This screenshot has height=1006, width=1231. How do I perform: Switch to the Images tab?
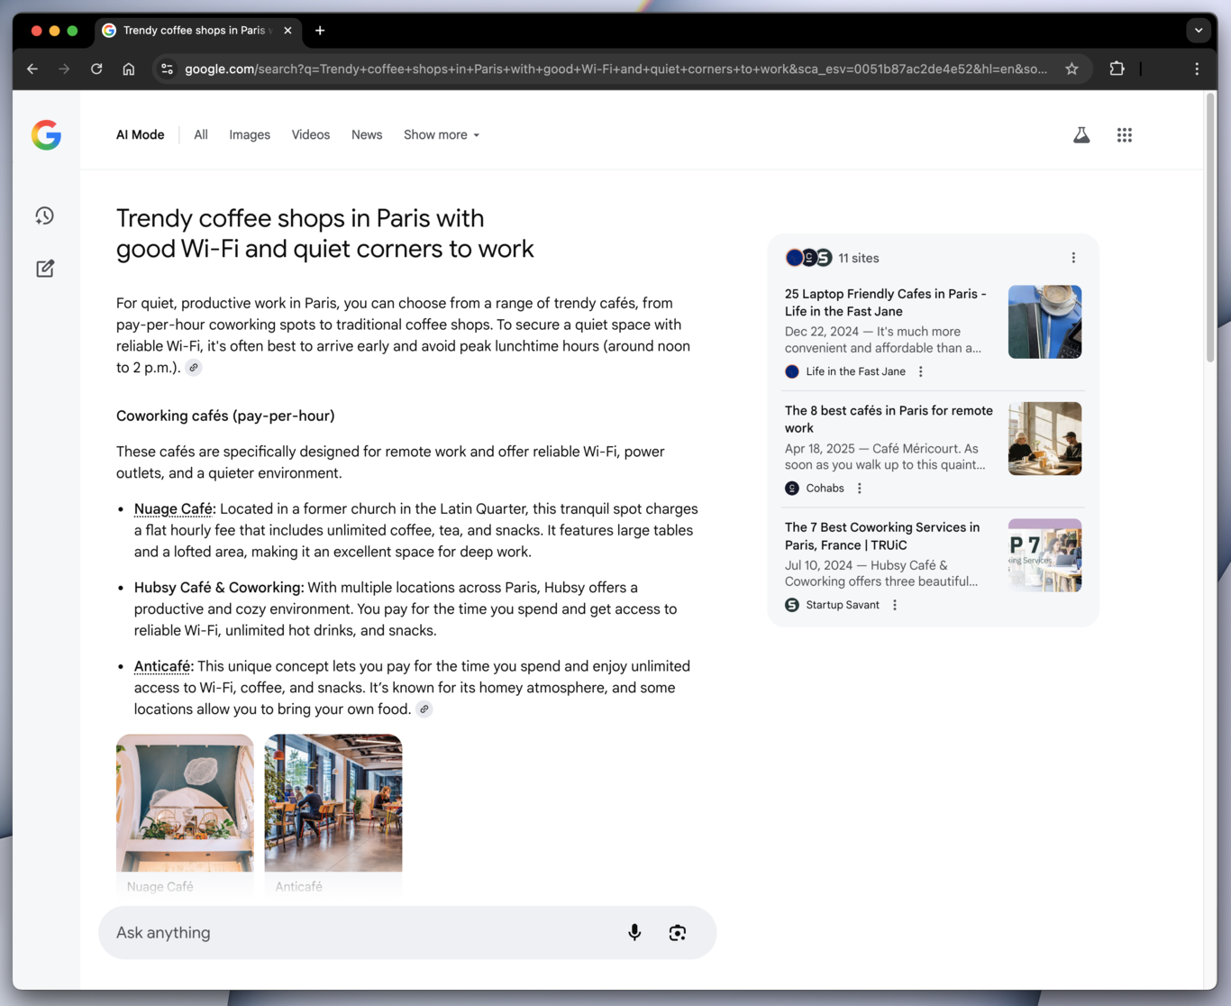250,135
